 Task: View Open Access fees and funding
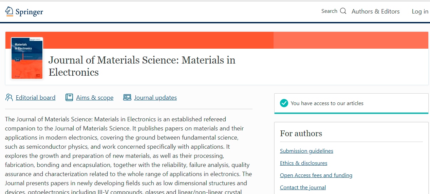[x=316, y=175]
